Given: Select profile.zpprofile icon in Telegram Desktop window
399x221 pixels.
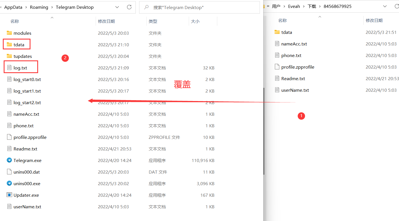Looking at the screenshot, I should coord(9,137).
